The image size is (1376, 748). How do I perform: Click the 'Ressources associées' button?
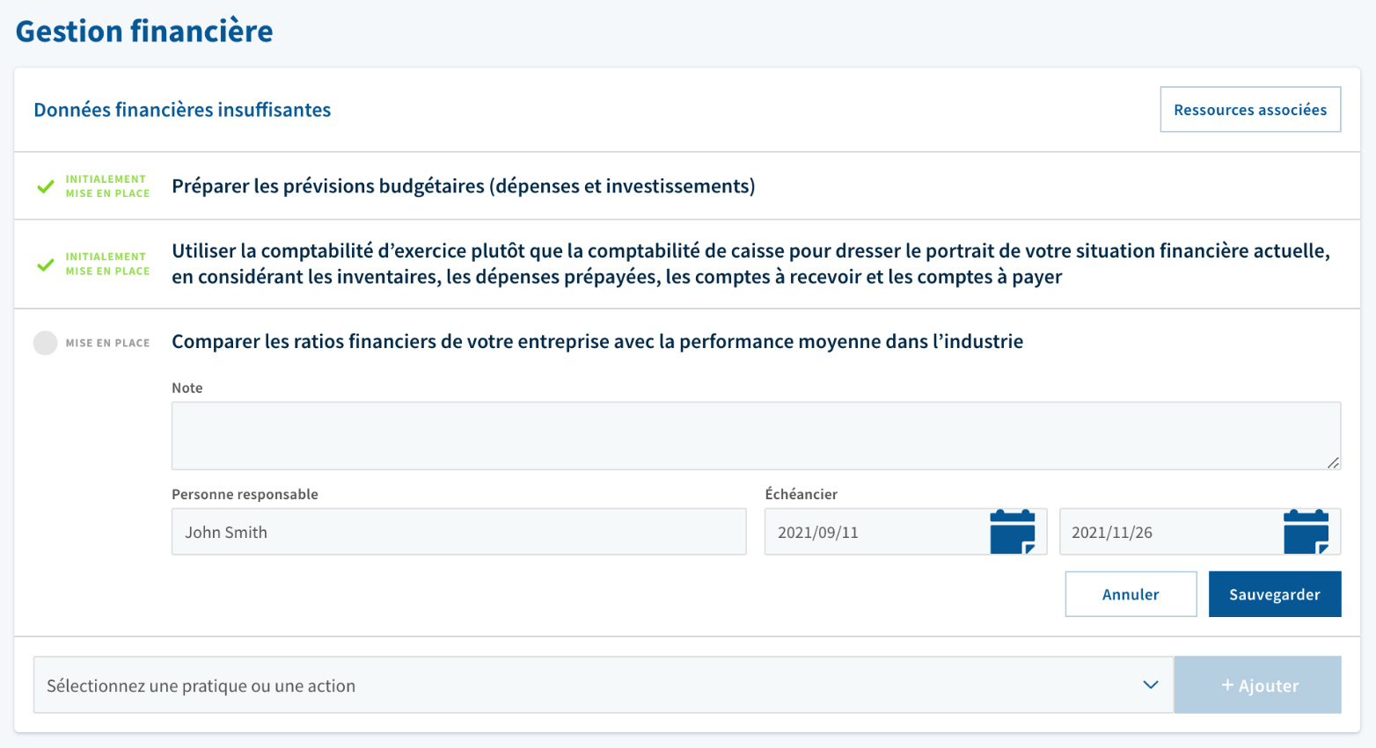1249,110
